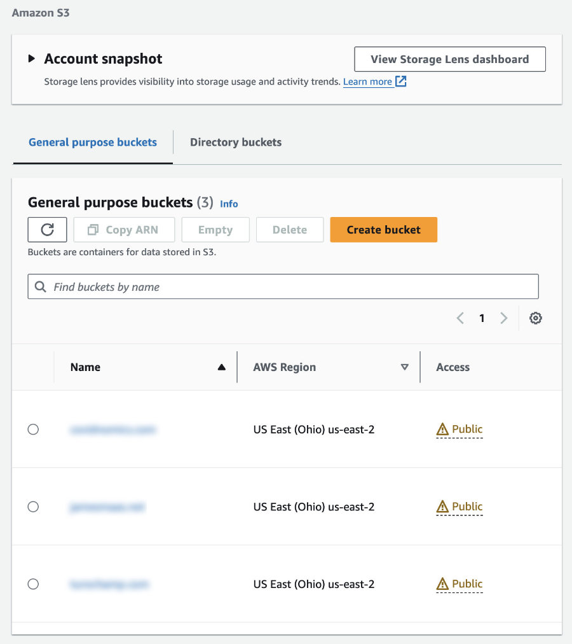572x644 pixels.
Task: Select the first bucket radio button
Action: [33, 429]
